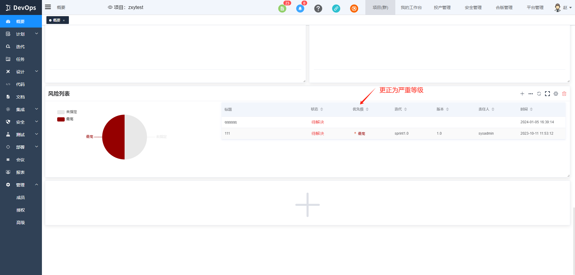Viewport: 575px width, 275px height.
Task: Click the teal link icon
Action: [x=336, y=8]
